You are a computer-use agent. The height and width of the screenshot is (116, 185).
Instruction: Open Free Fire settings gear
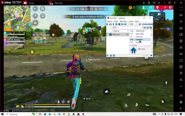click(x=170, y=7)
